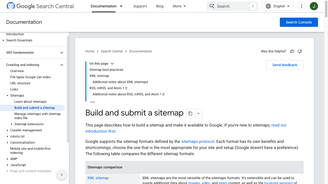Expand the Sitemap extensions item

[x=12, y=124]
